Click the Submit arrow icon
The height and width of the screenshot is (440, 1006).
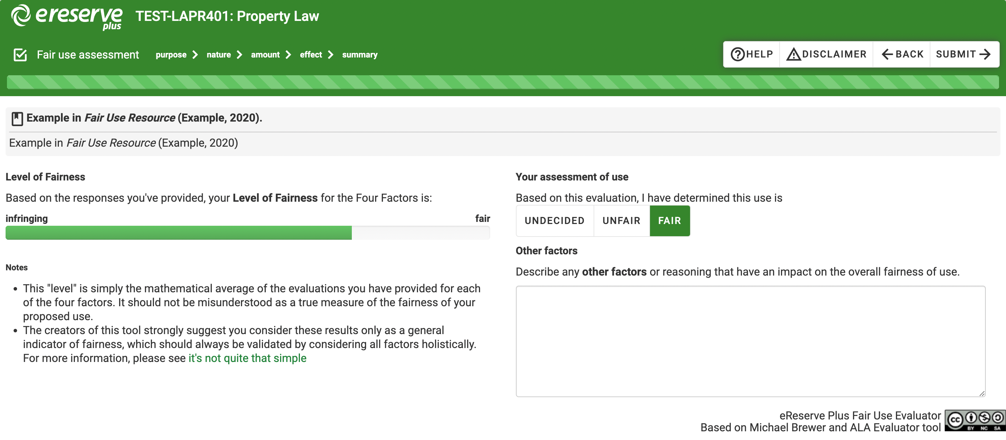click(986, 54)
